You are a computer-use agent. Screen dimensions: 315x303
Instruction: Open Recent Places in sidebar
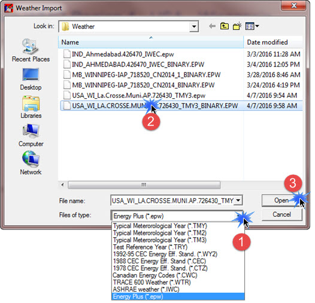click(31, 50)
